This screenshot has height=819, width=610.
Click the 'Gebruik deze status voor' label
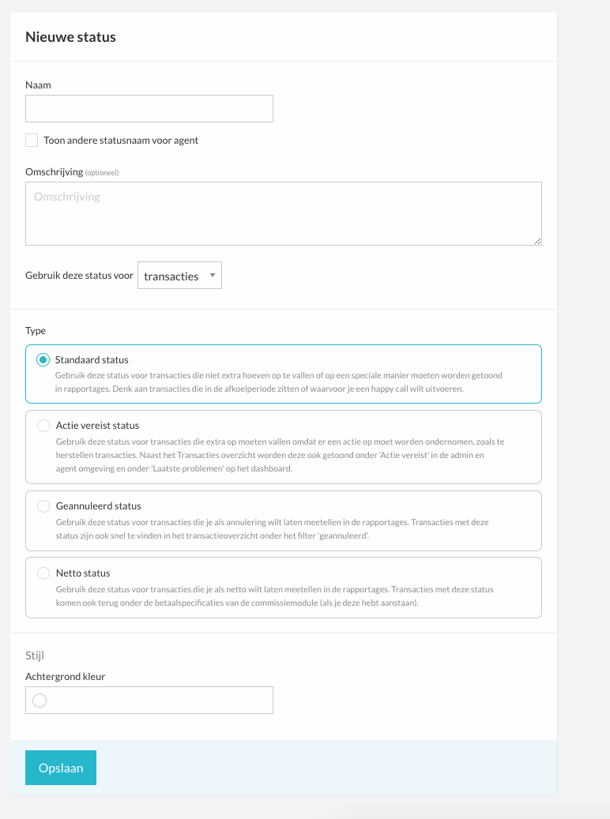point(80,276)
